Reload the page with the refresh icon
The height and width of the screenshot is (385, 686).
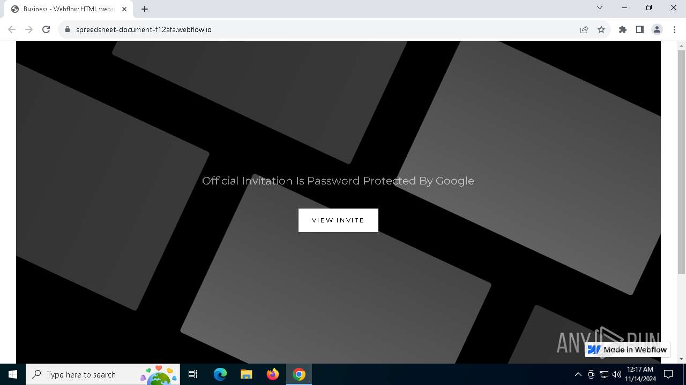tap(46, 29)
